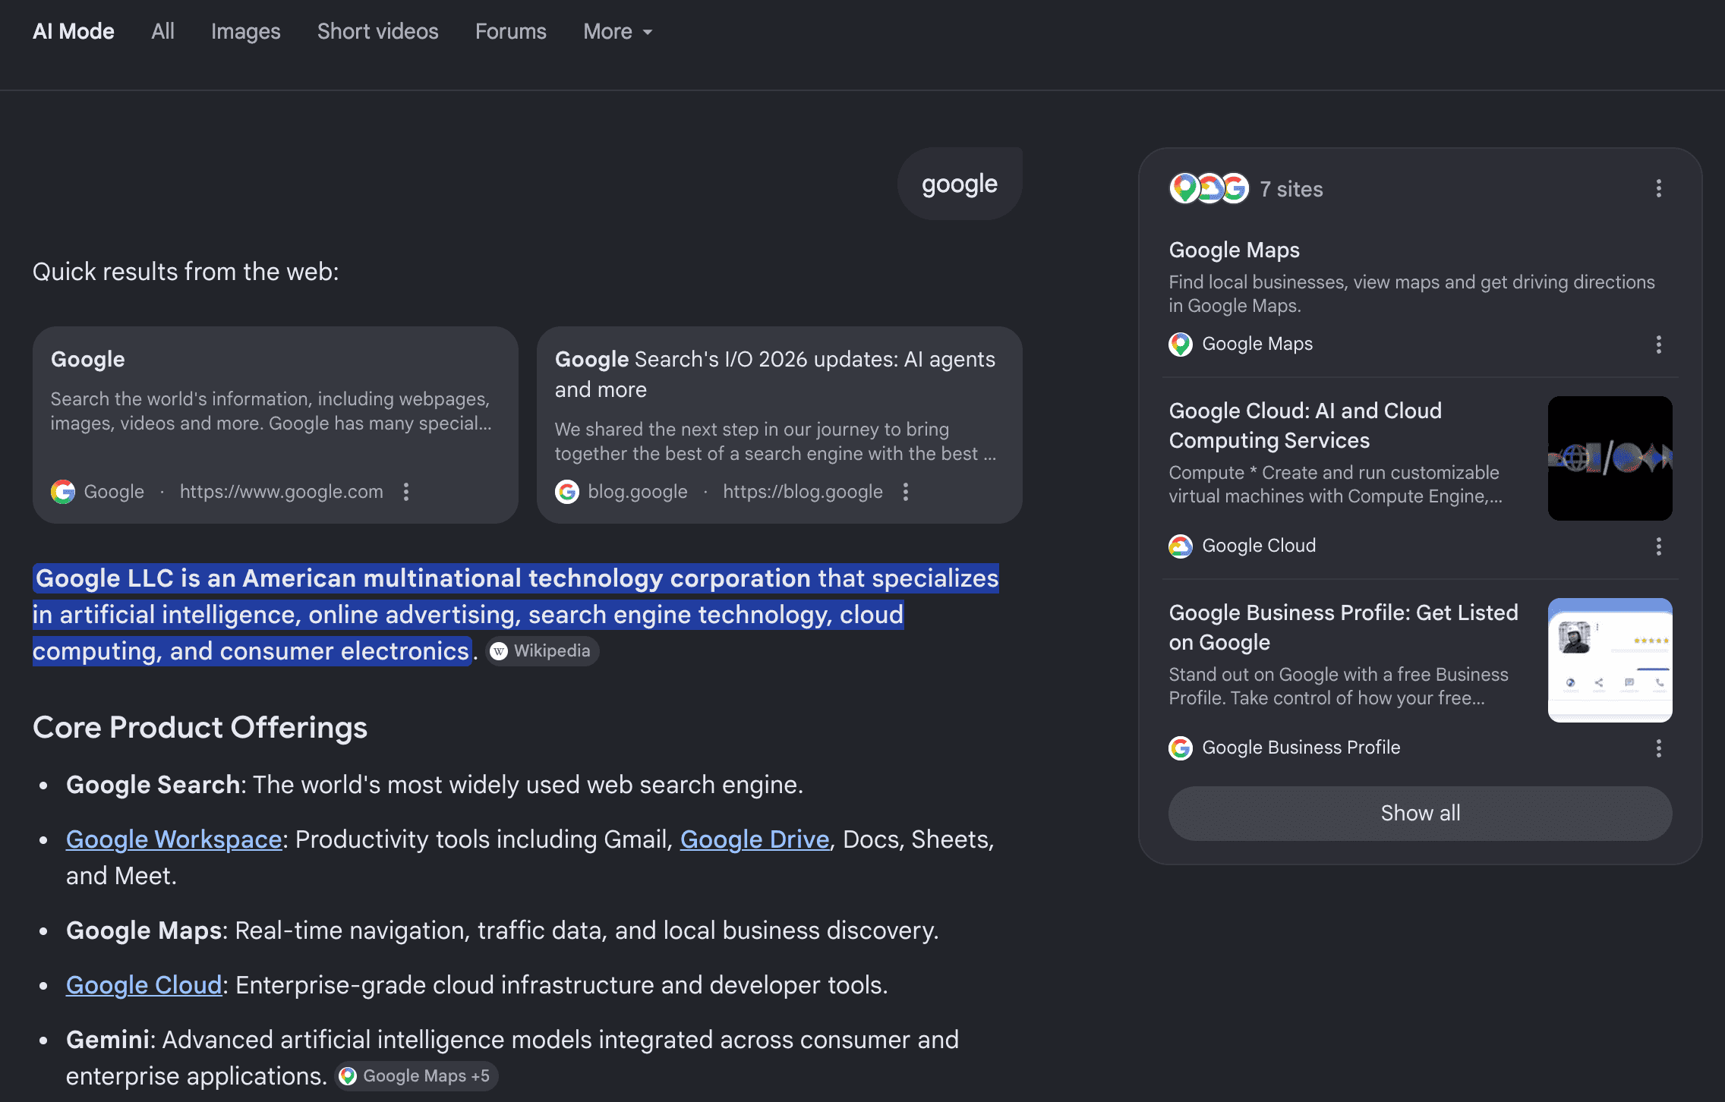The height and width of the screenshot is (1102, 1725).
Task: Click the Google Maps pin icon in the panel
Action: (1181, 345)
